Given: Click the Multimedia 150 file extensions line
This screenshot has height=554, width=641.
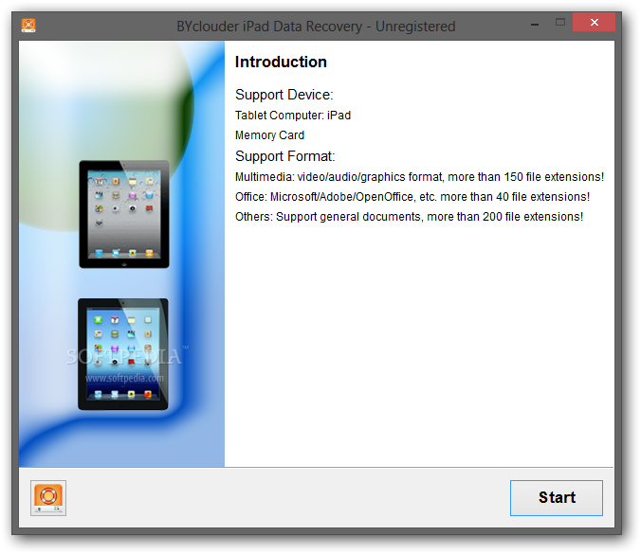Looking at the screenshot, I should click(419, 177).
